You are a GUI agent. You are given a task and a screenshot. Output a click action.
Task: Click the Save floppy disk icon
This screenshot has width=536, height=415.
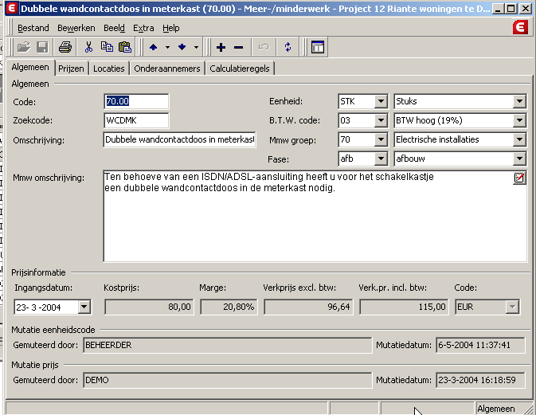pos(42,47)
